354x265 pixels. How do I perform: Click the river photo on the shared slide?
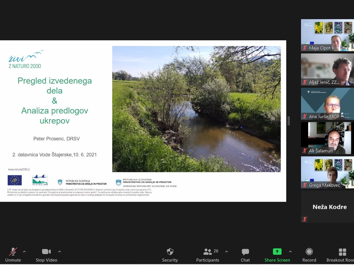(x=196, y=109)
